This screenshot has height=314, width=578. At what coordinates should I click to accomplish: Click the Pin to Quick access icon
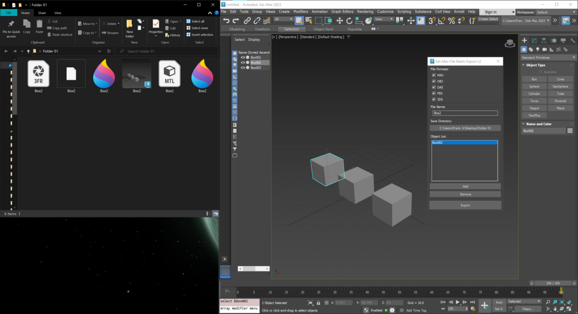11,29
